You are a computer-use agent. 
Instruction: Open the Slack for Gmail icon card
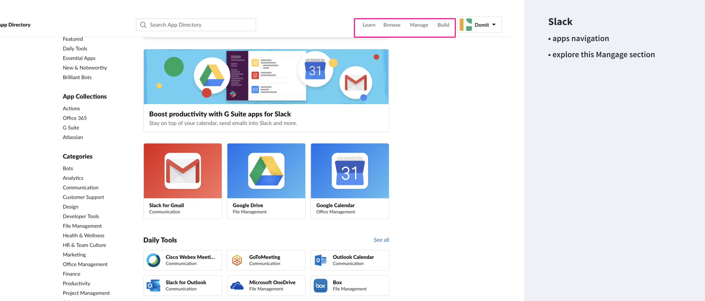[183, 171]
